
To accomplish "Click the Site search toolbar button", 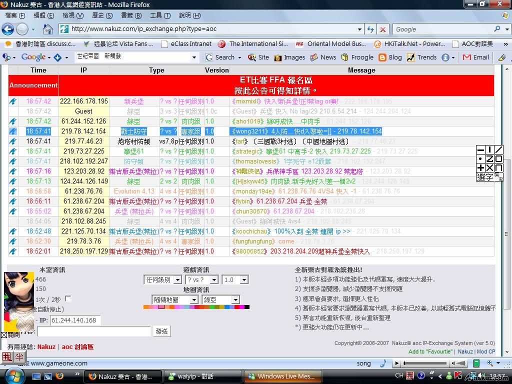I will 258,57.
